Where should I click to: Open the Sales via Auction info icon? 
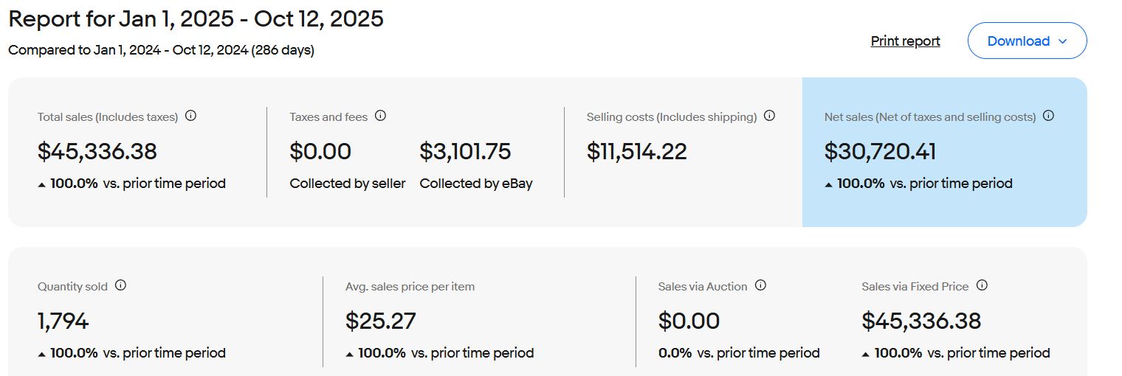(761, 285)
